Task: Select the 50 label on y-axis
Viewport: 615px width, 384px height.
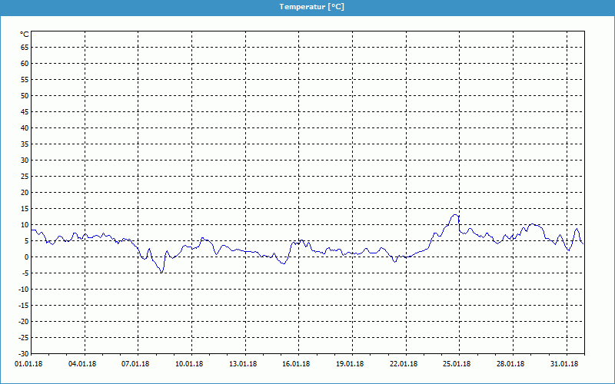Action: 25,96
